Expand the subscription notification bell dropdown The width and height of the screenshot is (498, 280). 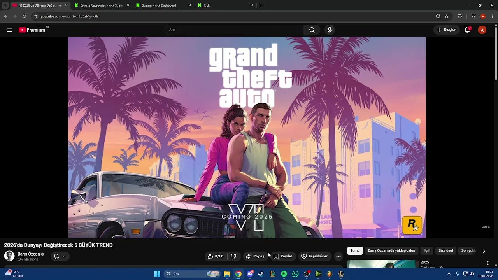coord(60,256)
